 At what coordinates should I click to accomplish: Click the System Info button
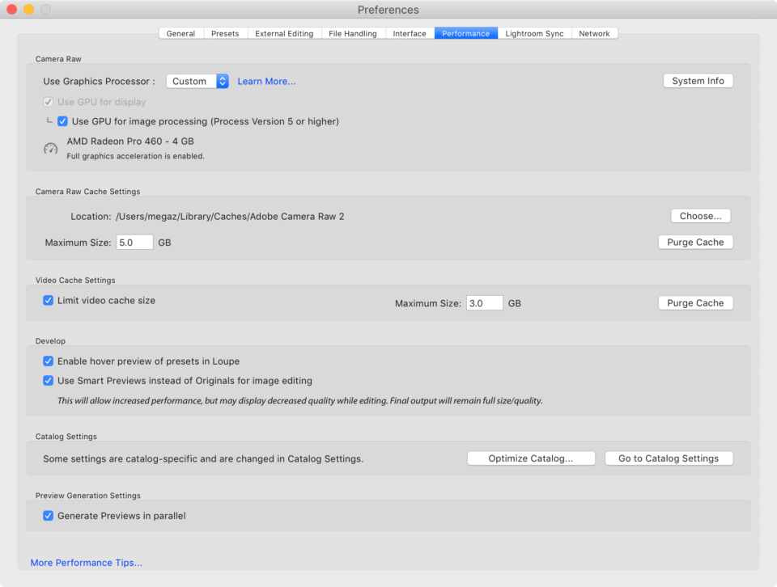[698, 80]
